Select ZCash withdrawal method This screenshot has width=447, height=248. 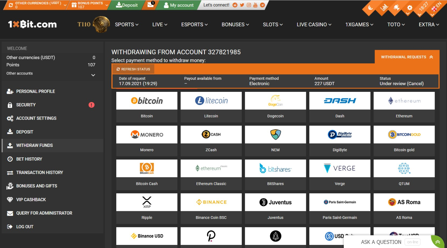pyautogui.click(x=211, y=141)
